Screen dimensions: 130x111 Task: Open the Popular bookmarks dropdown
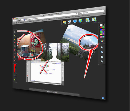pyautogui.click(x=44, y=20)
